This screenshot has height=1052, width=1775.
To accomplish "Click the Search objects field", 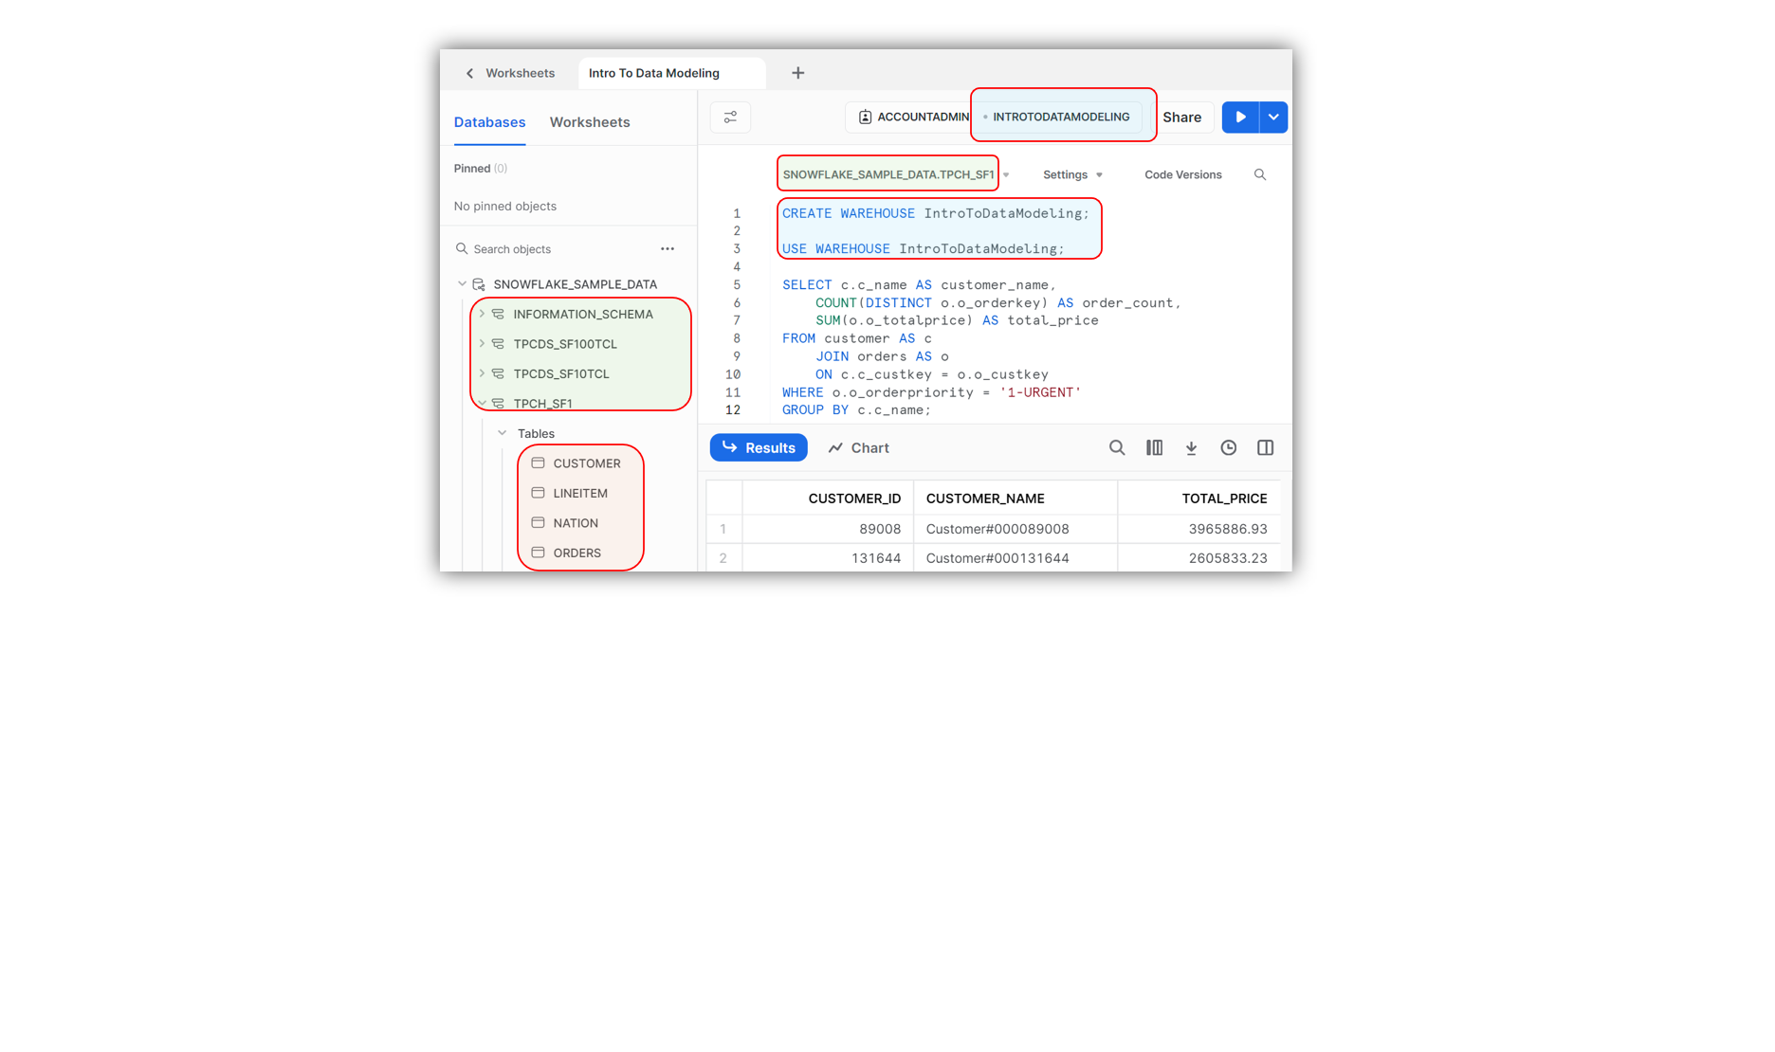I will pyautogui.click(x=550, y=249).
